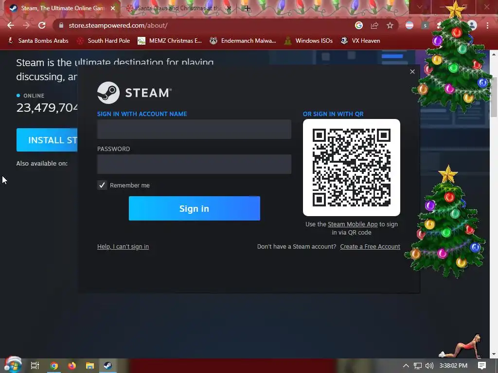
Task: Open the Steam Mobile App link
Action: [353, 224]
